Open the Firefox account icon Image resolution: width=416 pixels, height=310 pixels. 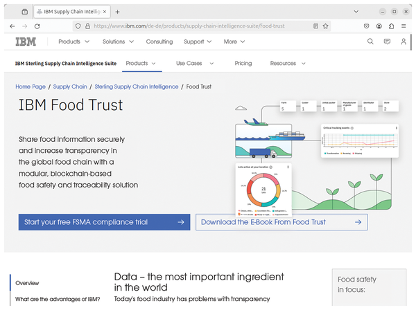[379, 26]
